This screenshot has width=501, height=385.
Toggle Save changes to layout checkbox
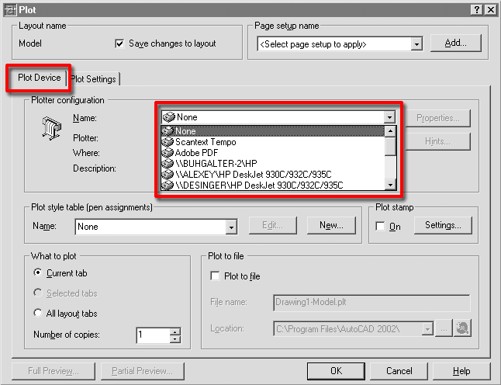pyautogui.click(x=119, y=43)
